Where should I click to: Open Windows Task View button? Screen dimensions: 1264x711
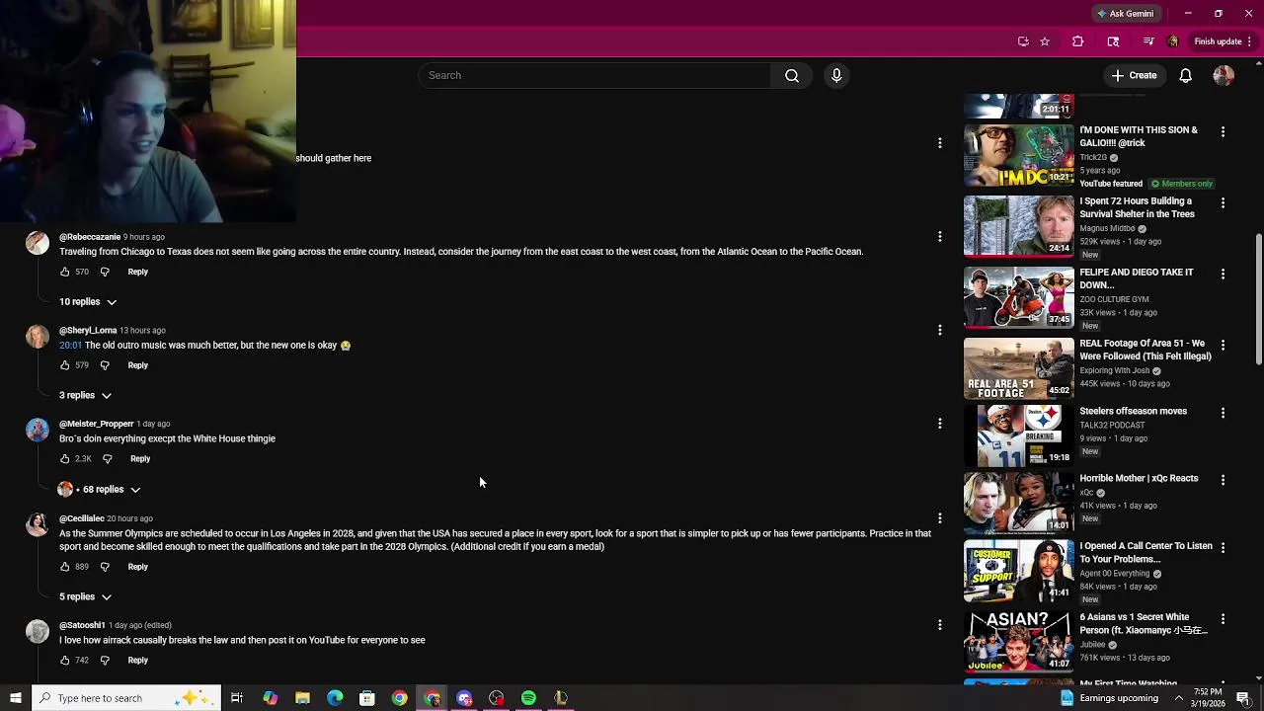tap(237, 698)
